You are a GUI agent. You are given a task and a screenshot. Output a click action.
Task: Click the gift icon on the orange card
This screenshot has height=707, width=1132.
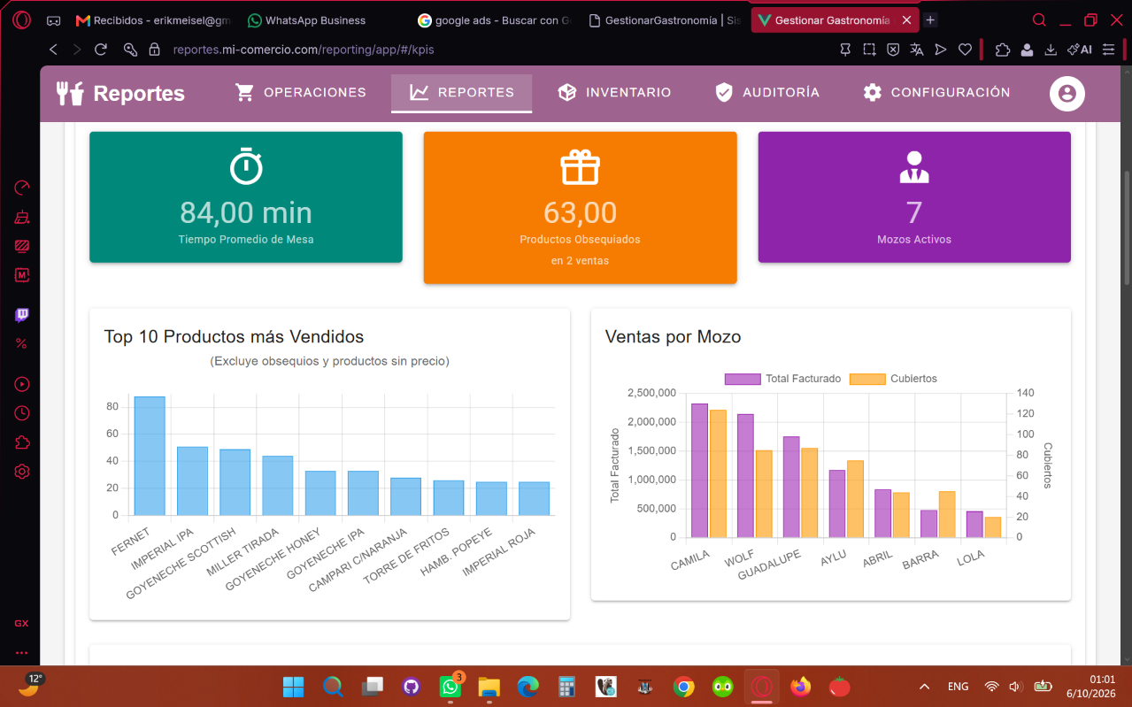coord(581,166)
